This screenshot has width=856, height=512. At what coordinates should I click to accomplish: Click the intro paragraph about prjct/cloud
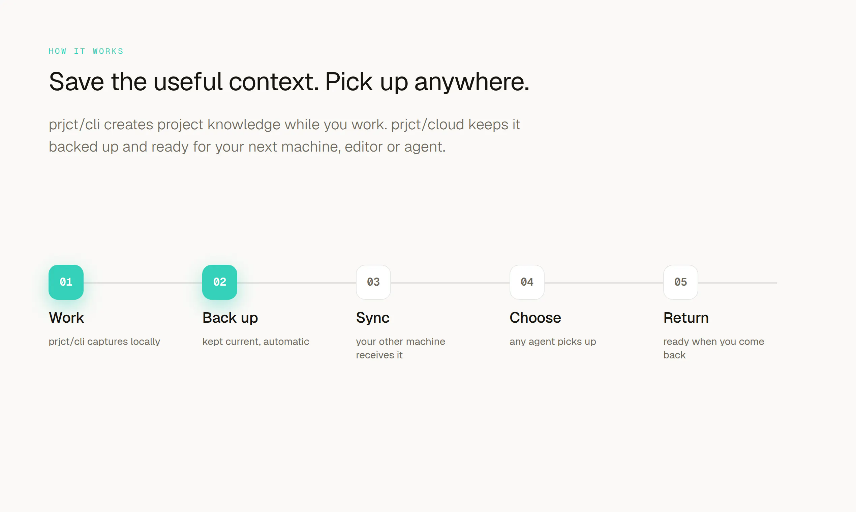pyautogui.click(x=284, y=136)
